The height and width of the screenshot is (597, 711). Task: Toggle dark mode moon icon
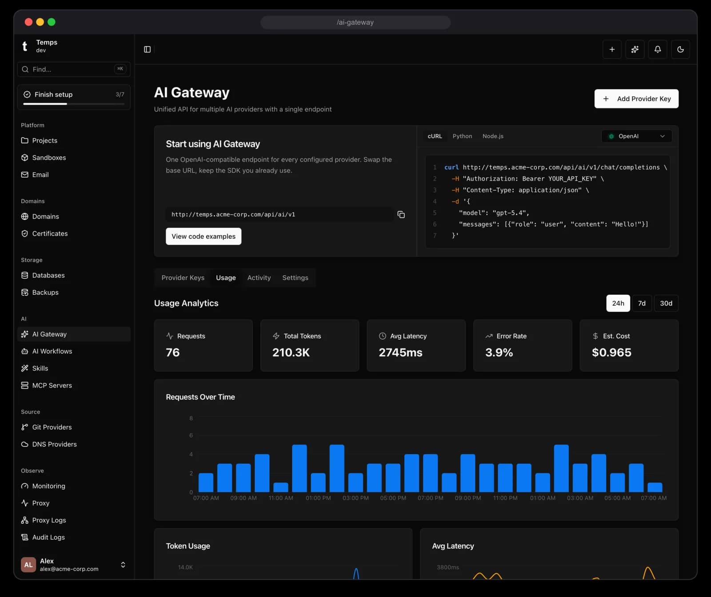tap(680, 49)
